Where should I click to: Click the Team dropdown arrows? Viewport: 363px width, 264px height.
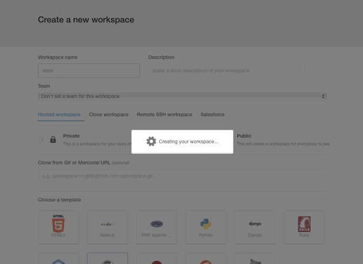(323, 96)
